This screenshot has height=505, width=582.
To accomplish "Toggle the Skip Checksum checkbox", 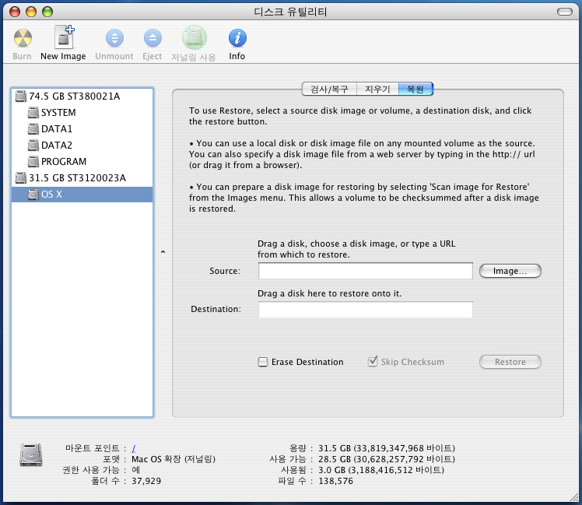I will click(373, 362).
